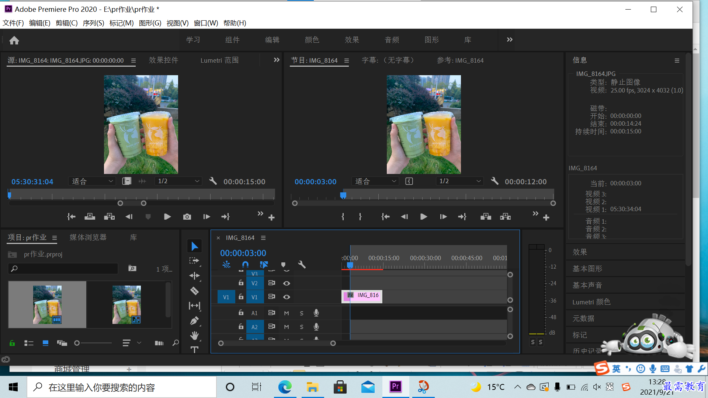Select the IMG_816 clip on V1
The width and height of the screenshot is (708, 398).
point(362,297)
